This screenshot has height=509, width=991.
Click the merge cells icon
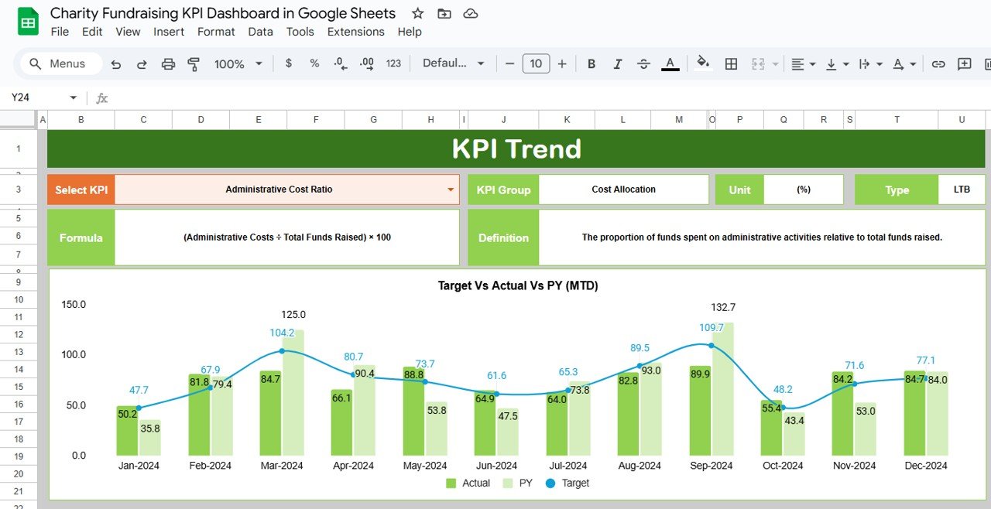coord(758,64)
